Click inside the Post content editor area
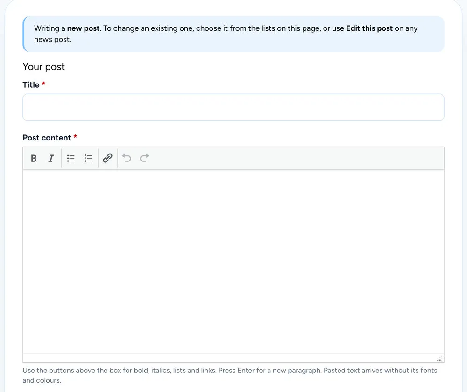 pos(233,261)
